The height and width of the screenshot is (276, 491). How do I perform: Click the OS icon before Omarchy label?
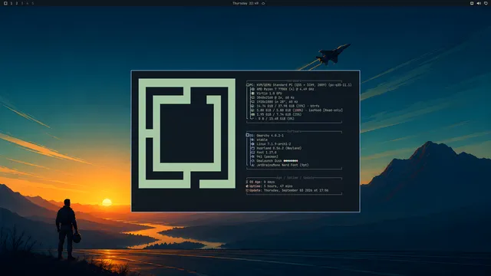coord(248,135)
